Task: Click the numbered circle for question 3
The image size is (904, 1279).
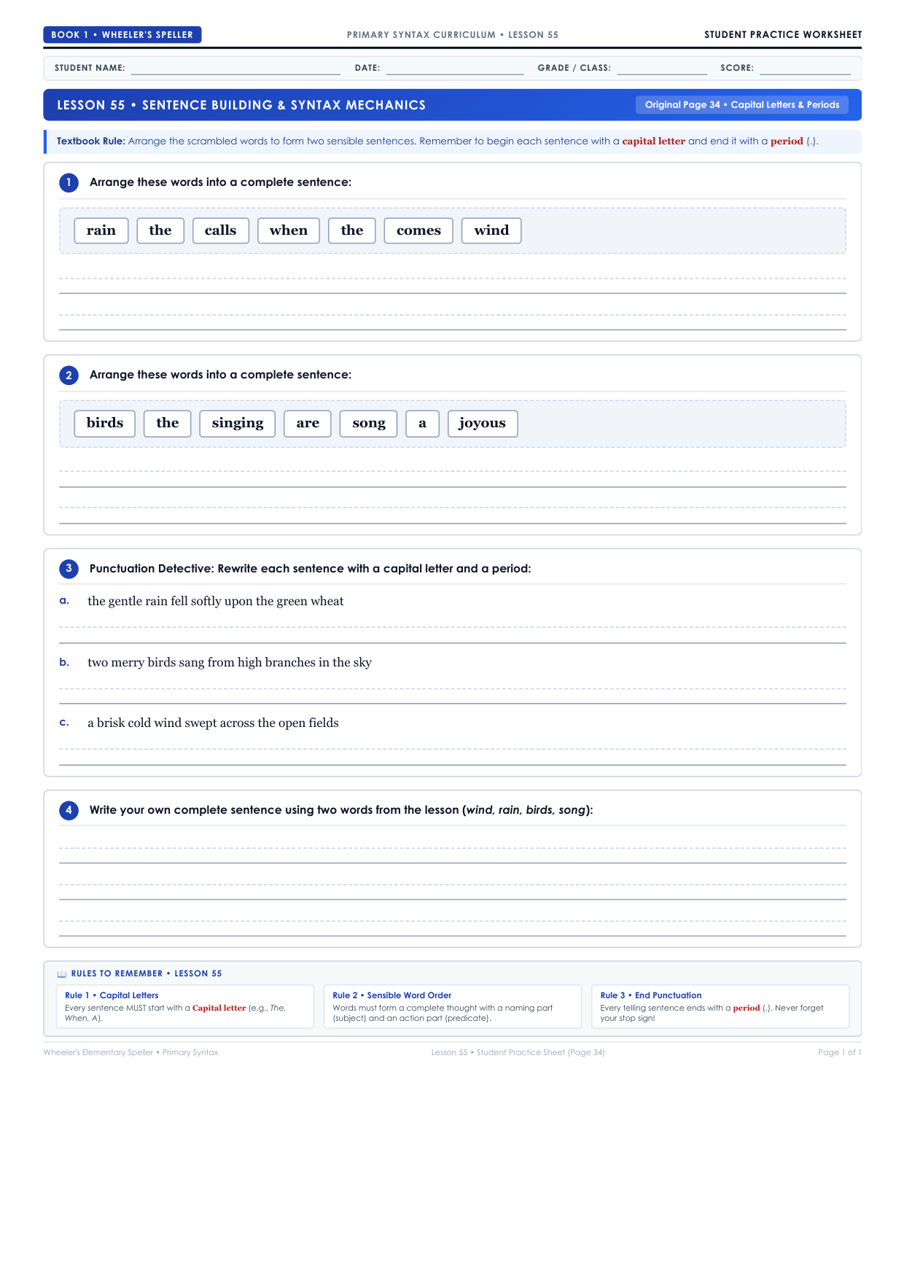Action: click(69, 569)
